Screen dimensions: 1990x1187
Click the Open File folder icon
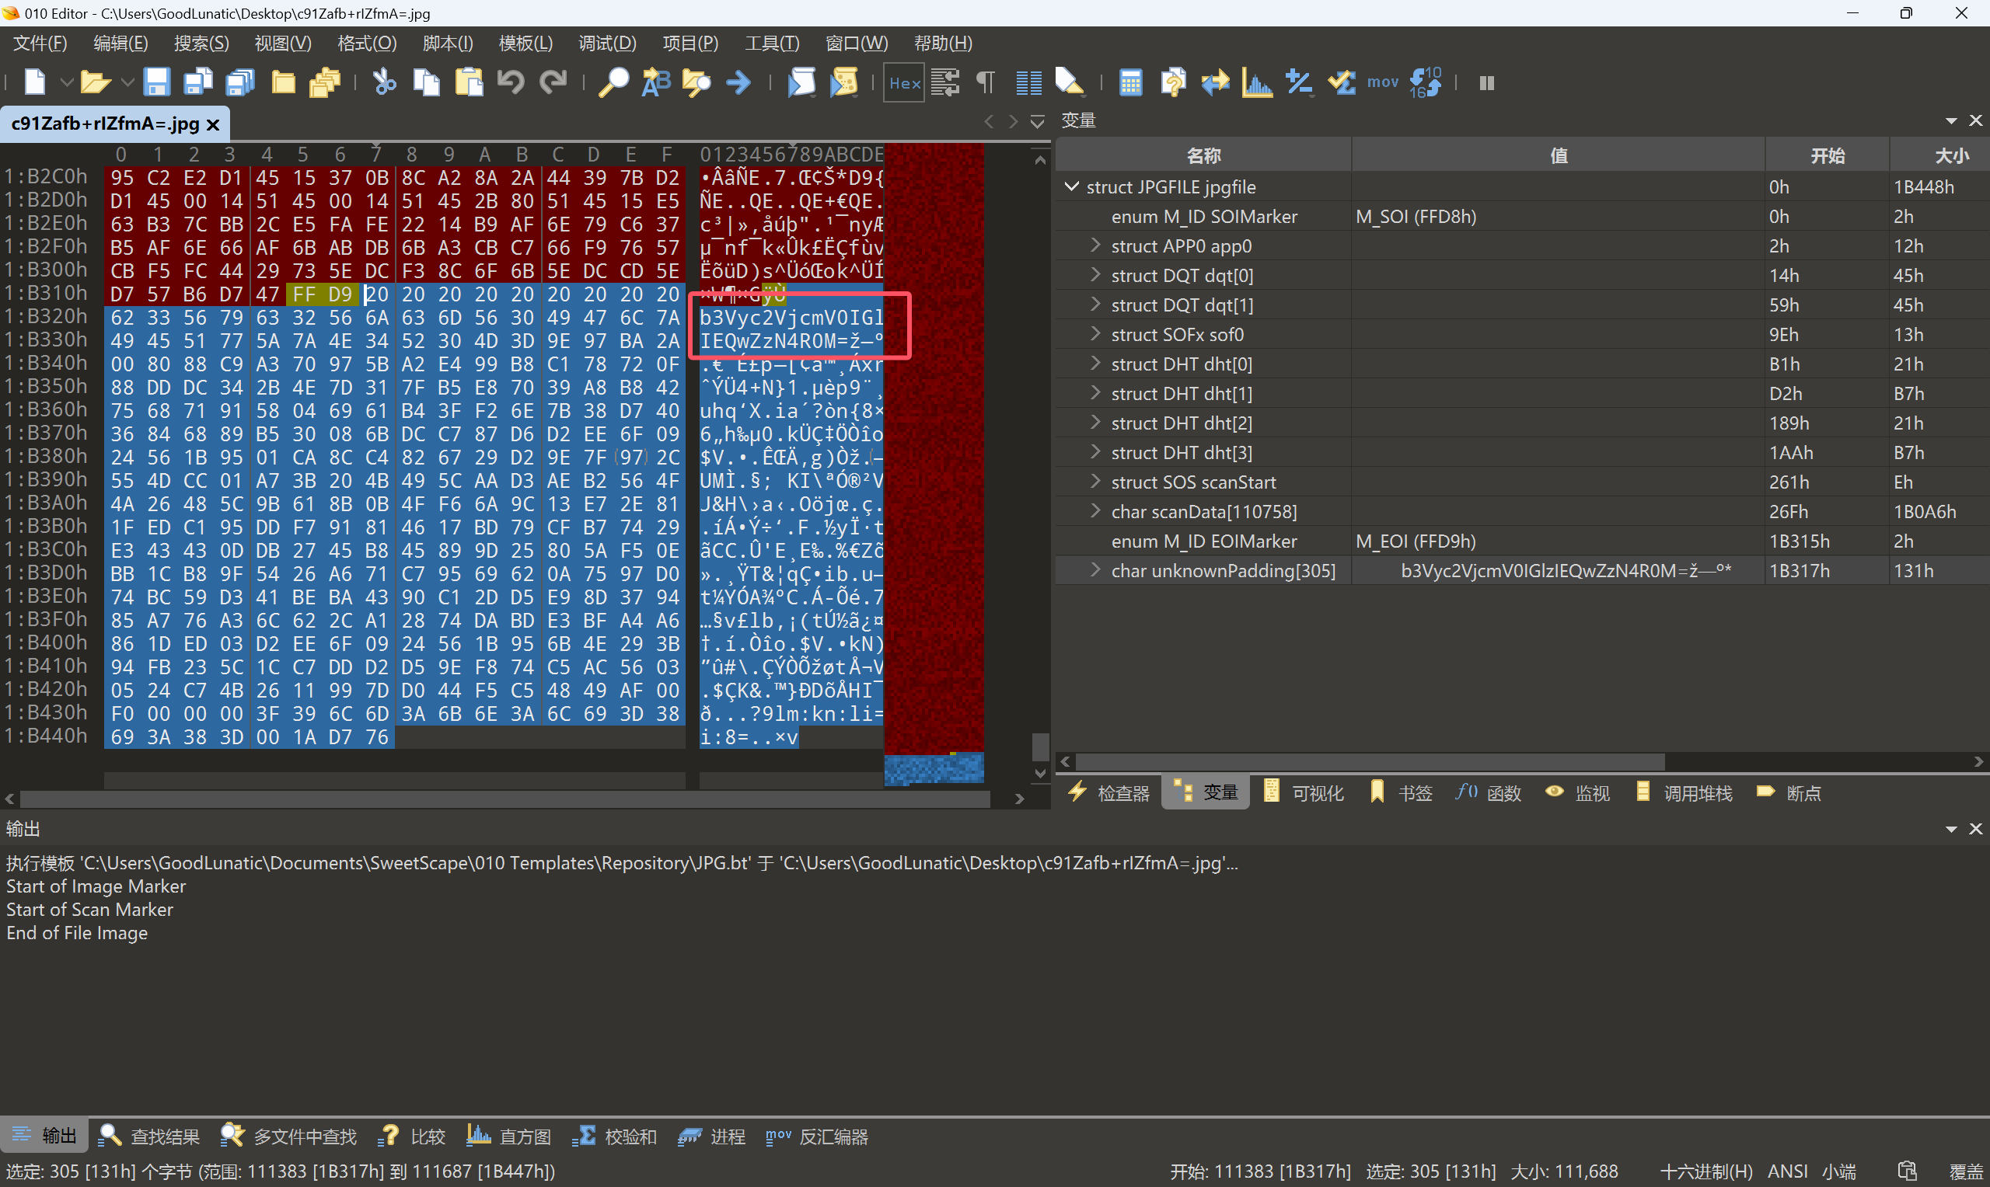click(95, 82)
